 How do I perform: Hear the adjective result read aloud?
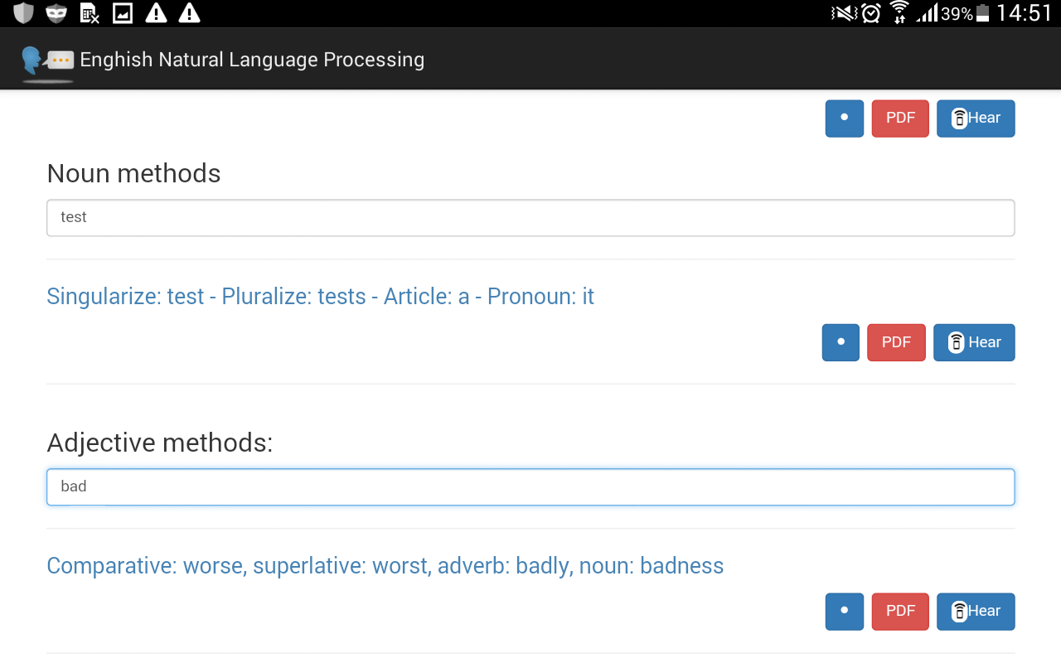click(x=976, y=612)
